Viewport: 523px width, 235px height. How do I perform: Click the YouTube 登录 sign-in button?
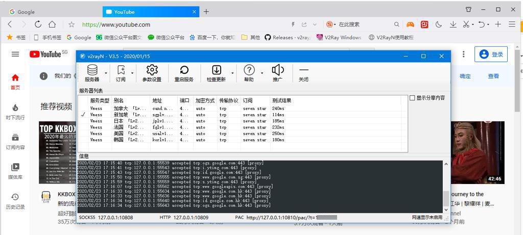pyautogui.click(x=491, y=54)
